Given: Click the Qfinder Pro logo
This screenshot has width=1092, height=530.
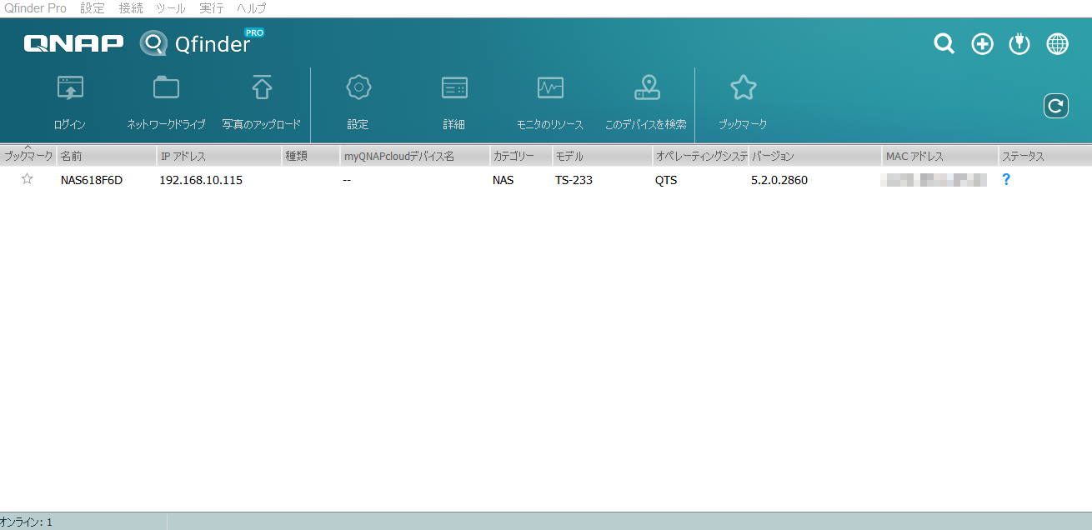Looking at the screenshot, I should point(203,42).
